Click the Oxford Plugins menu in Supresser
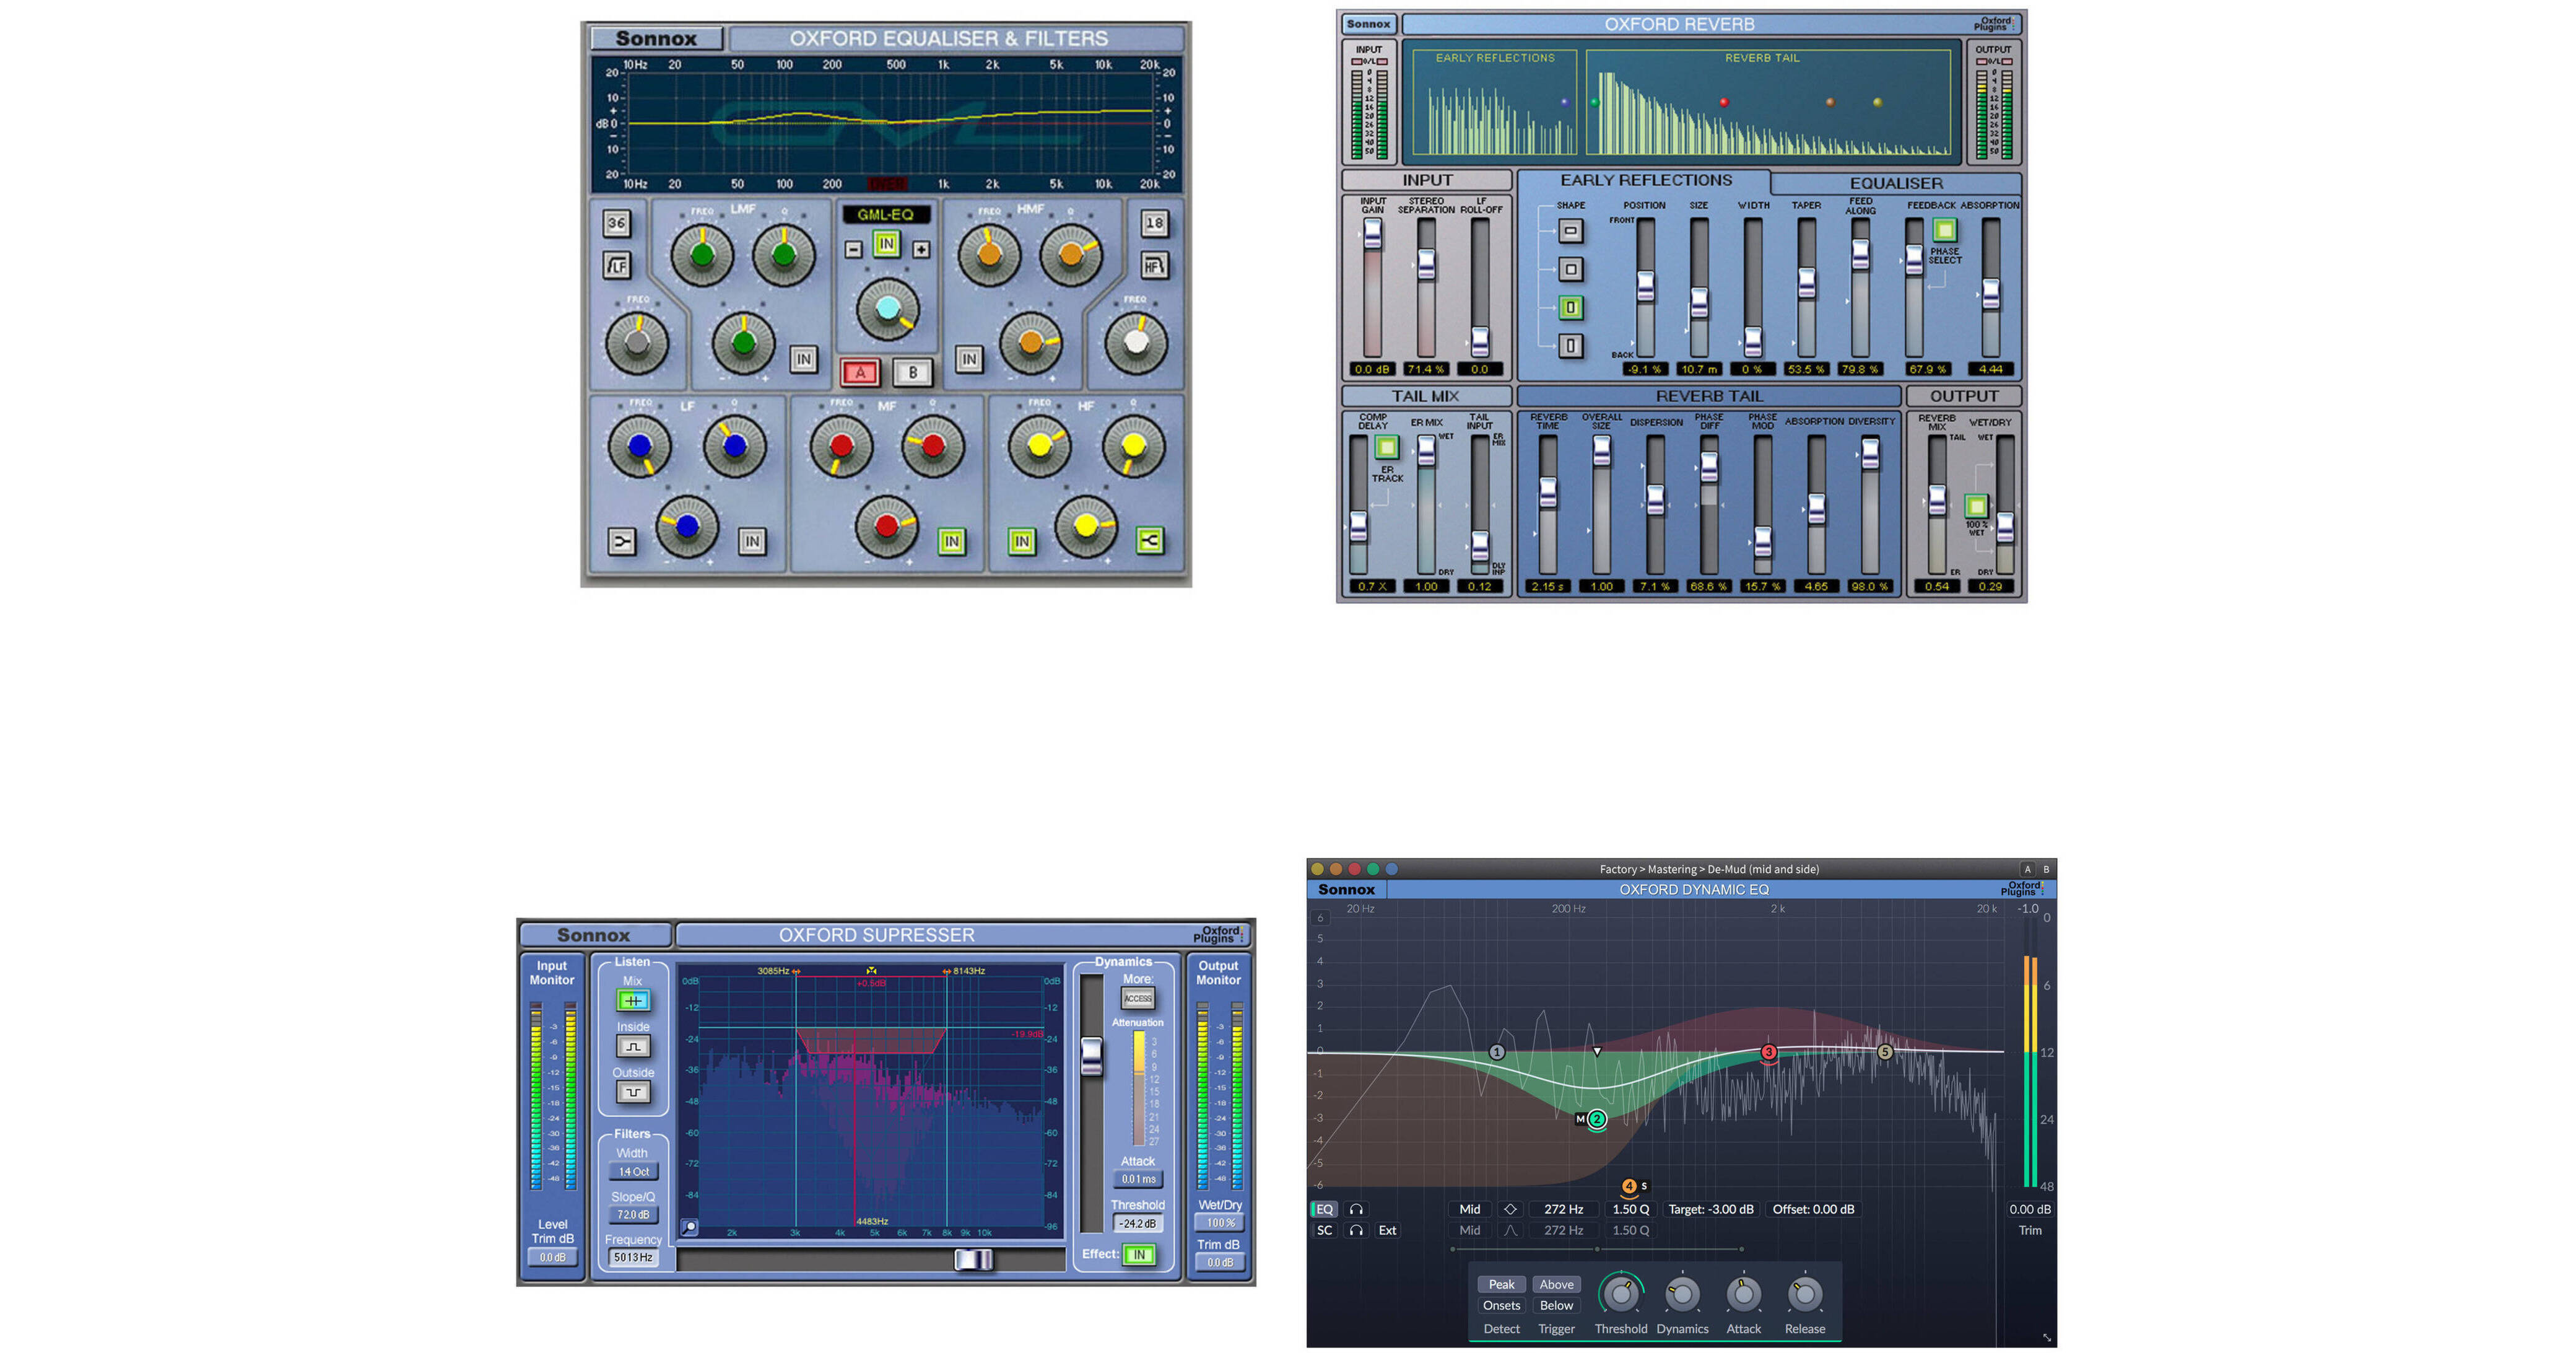 1218,935
